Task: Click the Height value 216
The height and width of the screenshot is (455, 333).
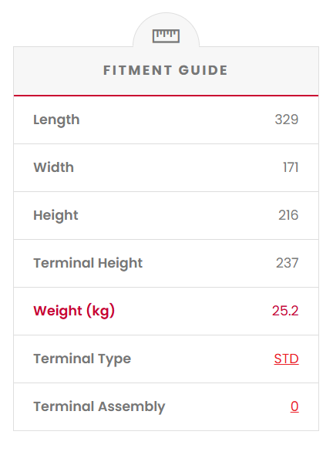Action: point(288,215)
